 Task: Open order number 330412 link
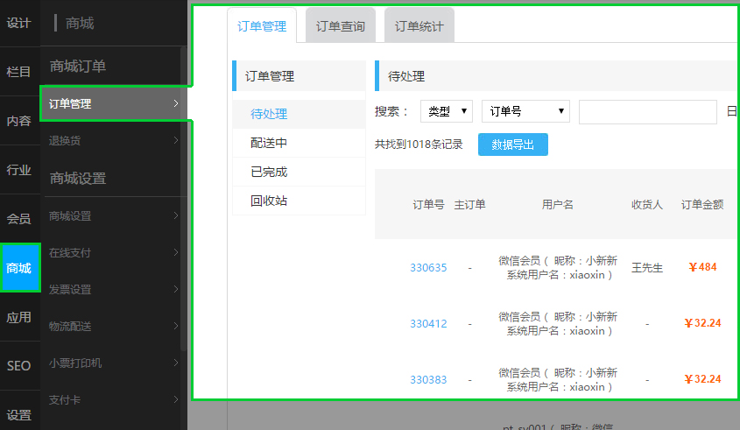(428, 324)
